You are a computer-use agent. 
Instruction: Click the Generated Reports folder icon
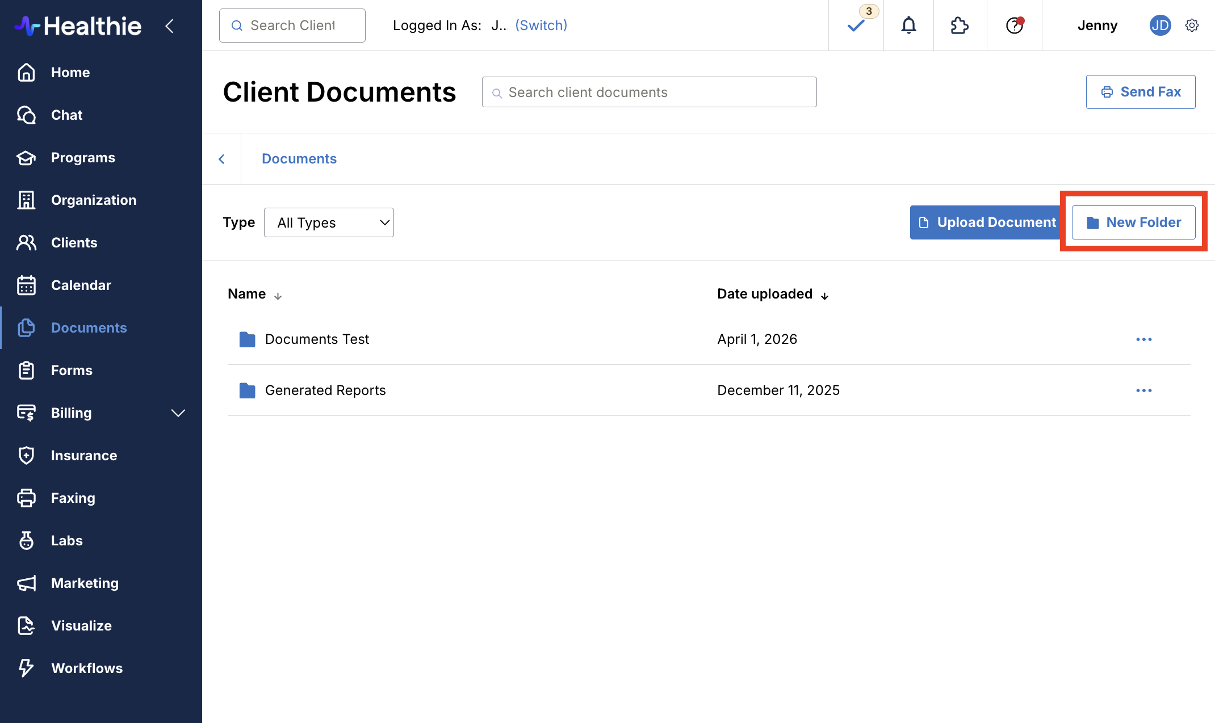(247, 390)
